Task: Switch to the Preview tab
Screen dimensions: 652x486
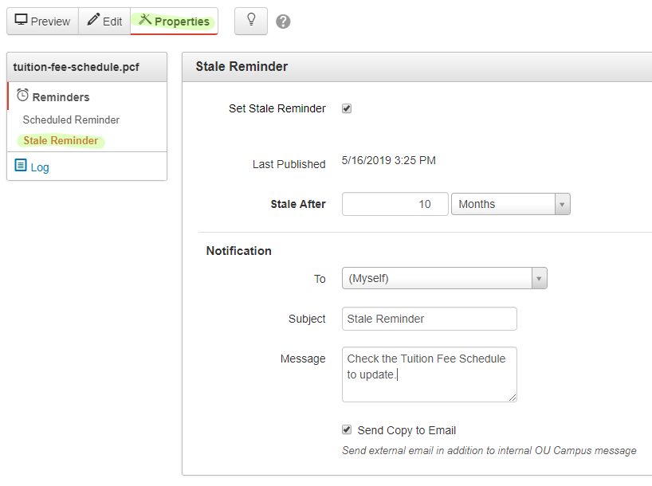Action: coord(43,22)
